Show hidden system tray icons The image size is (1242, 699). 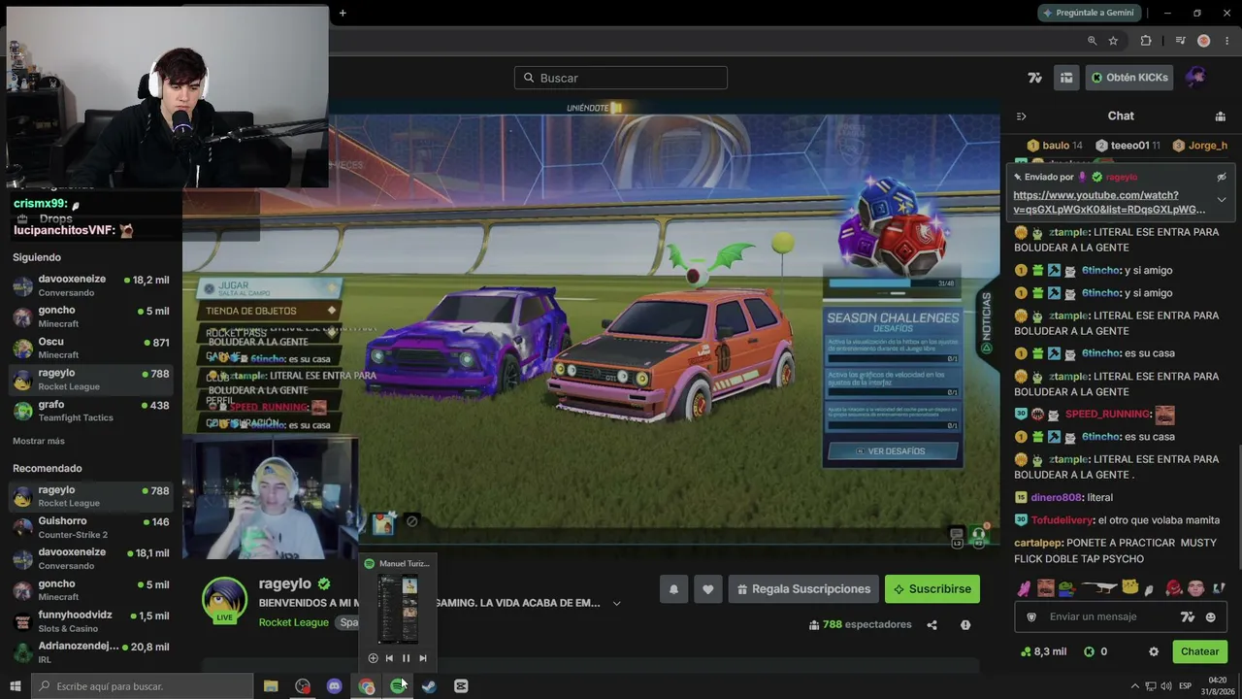1135,686
